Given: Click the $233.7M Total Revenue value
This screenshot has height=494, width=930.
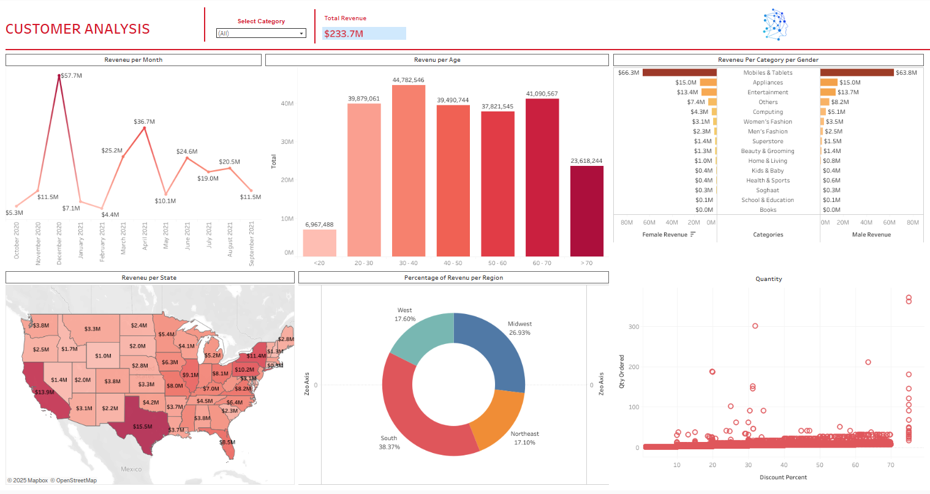Looking at the screenshot, I should click(x=364, y=34).
